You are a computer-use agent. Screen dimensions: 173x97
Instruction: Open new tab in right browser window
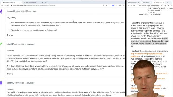coord(167,2)
